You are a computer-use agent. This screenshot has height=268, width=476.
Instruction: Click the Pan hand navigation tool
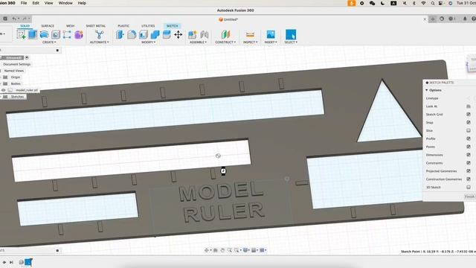pyautogui.click(x=222, y=250)
